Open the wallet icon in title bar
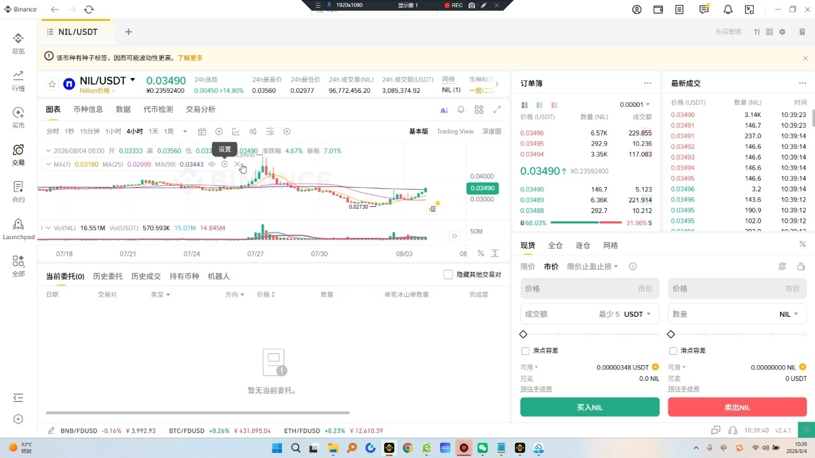 658,10
